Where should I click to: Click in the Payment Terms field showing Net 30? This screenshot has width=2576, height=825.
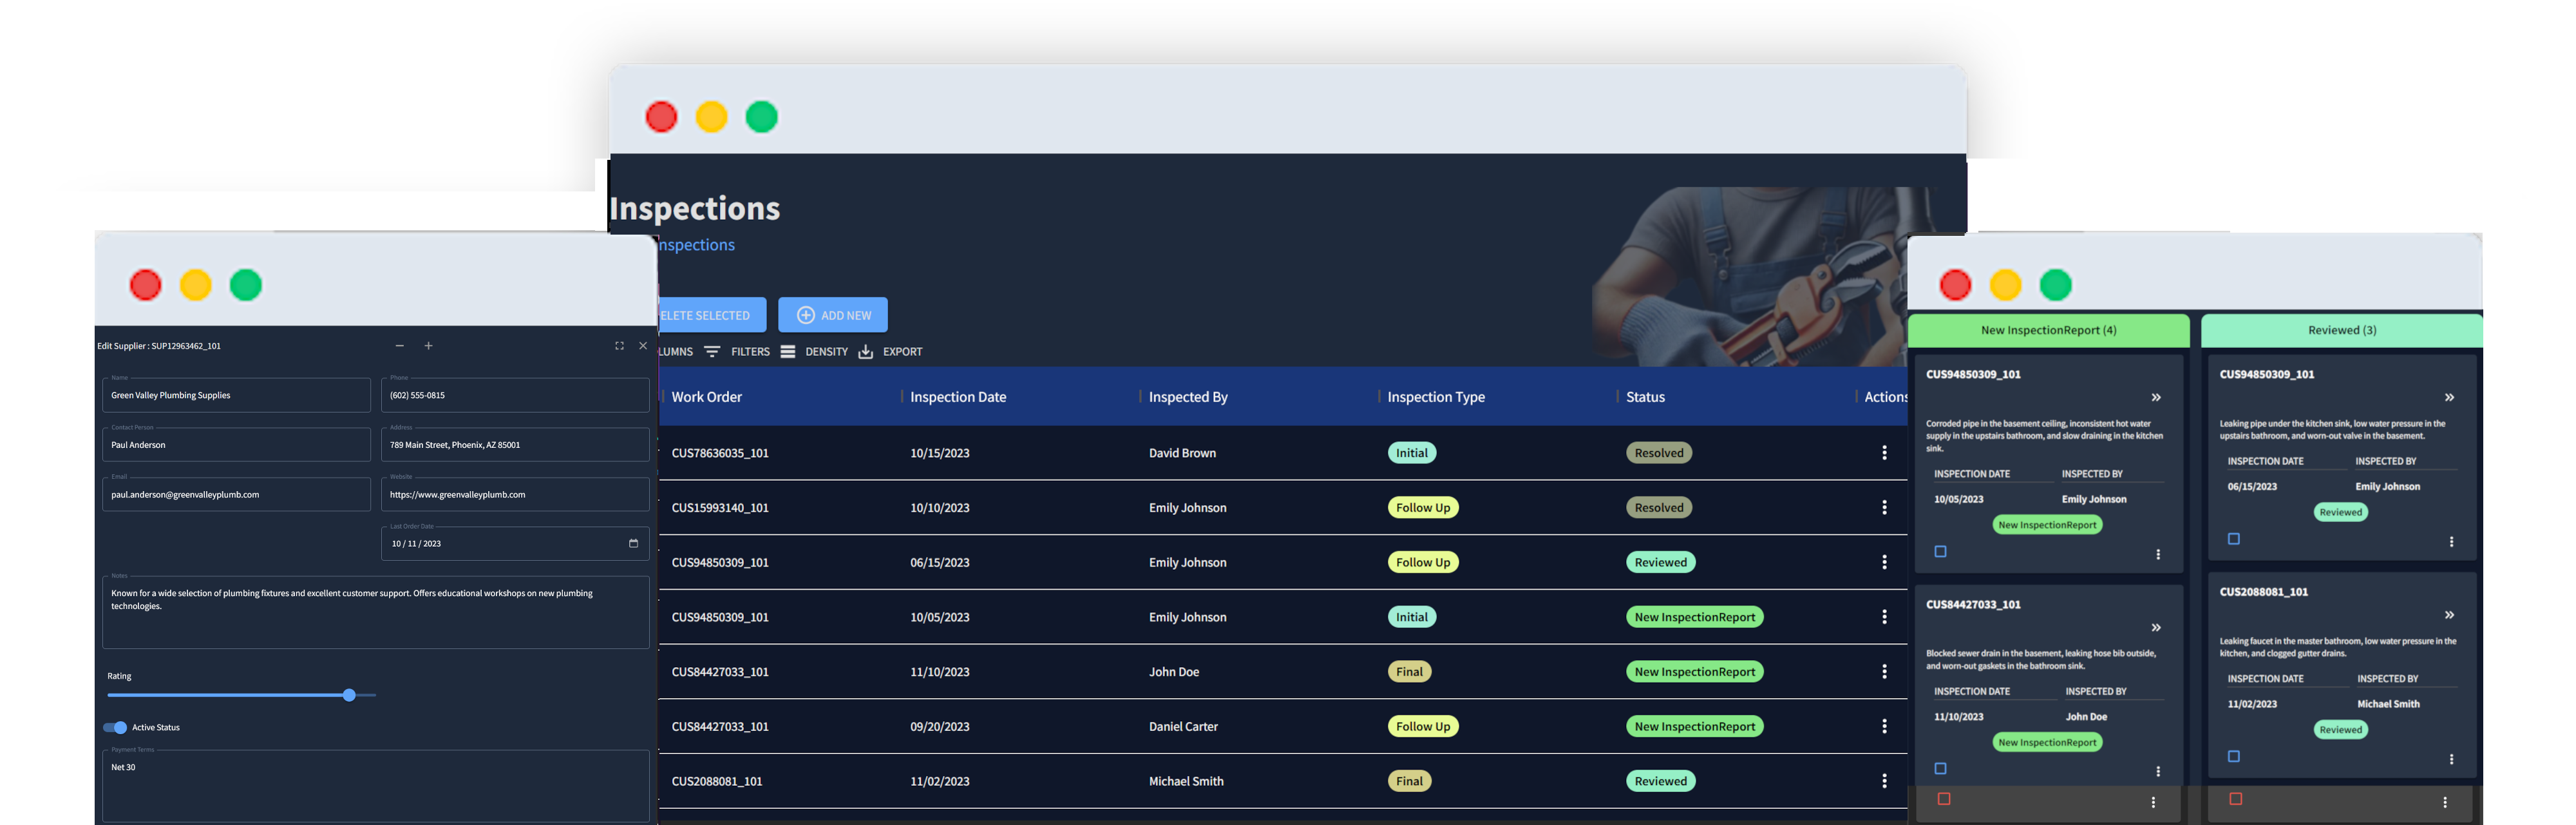(x=376, y=786)
